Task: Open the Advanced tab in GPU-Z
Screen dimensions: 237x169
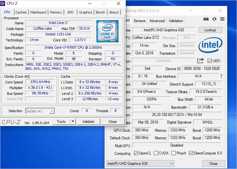Action: [x=157, y=21]
